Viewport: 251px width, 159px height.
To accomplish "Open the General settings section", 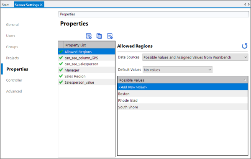I will tap(12, 25).
